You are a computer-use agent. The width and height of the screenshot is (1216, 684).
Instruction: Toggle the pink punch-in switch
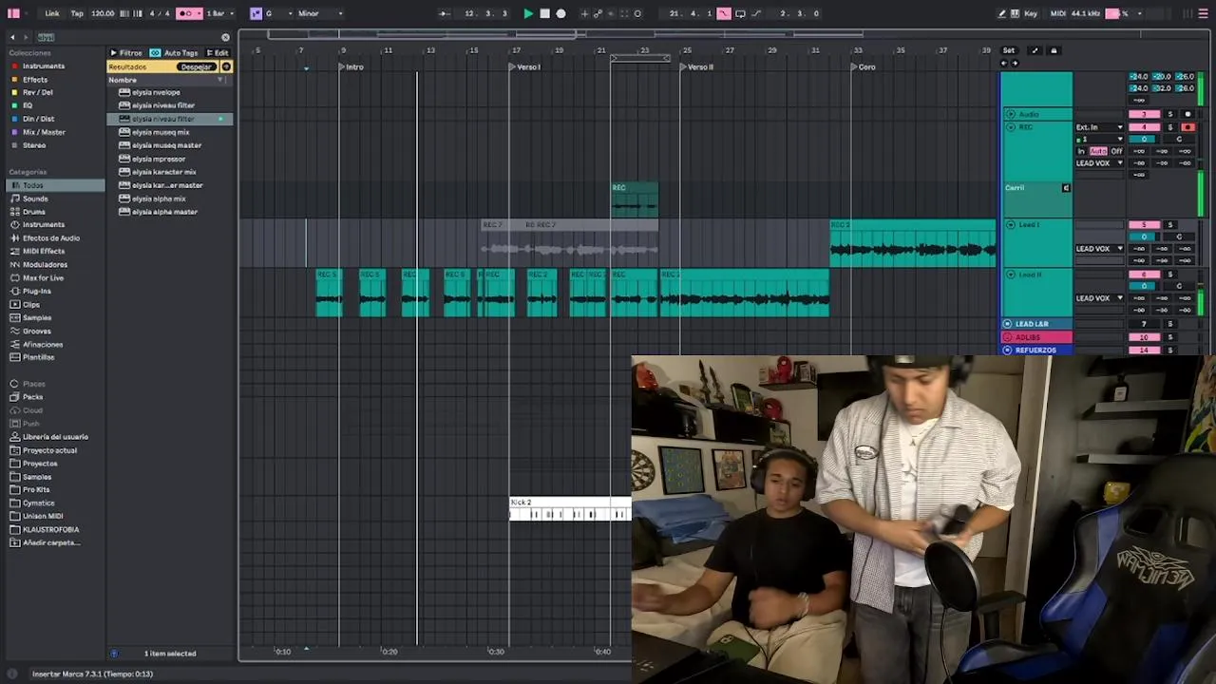[x=724, y=13]
